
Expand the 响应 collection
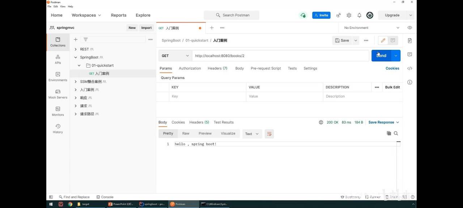(76, 98)
